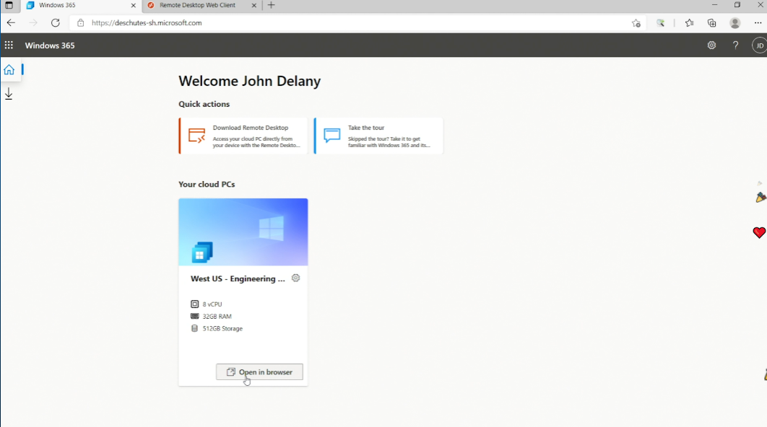Click the Take the tour card
767x427 pixels.
coord(378,136)
